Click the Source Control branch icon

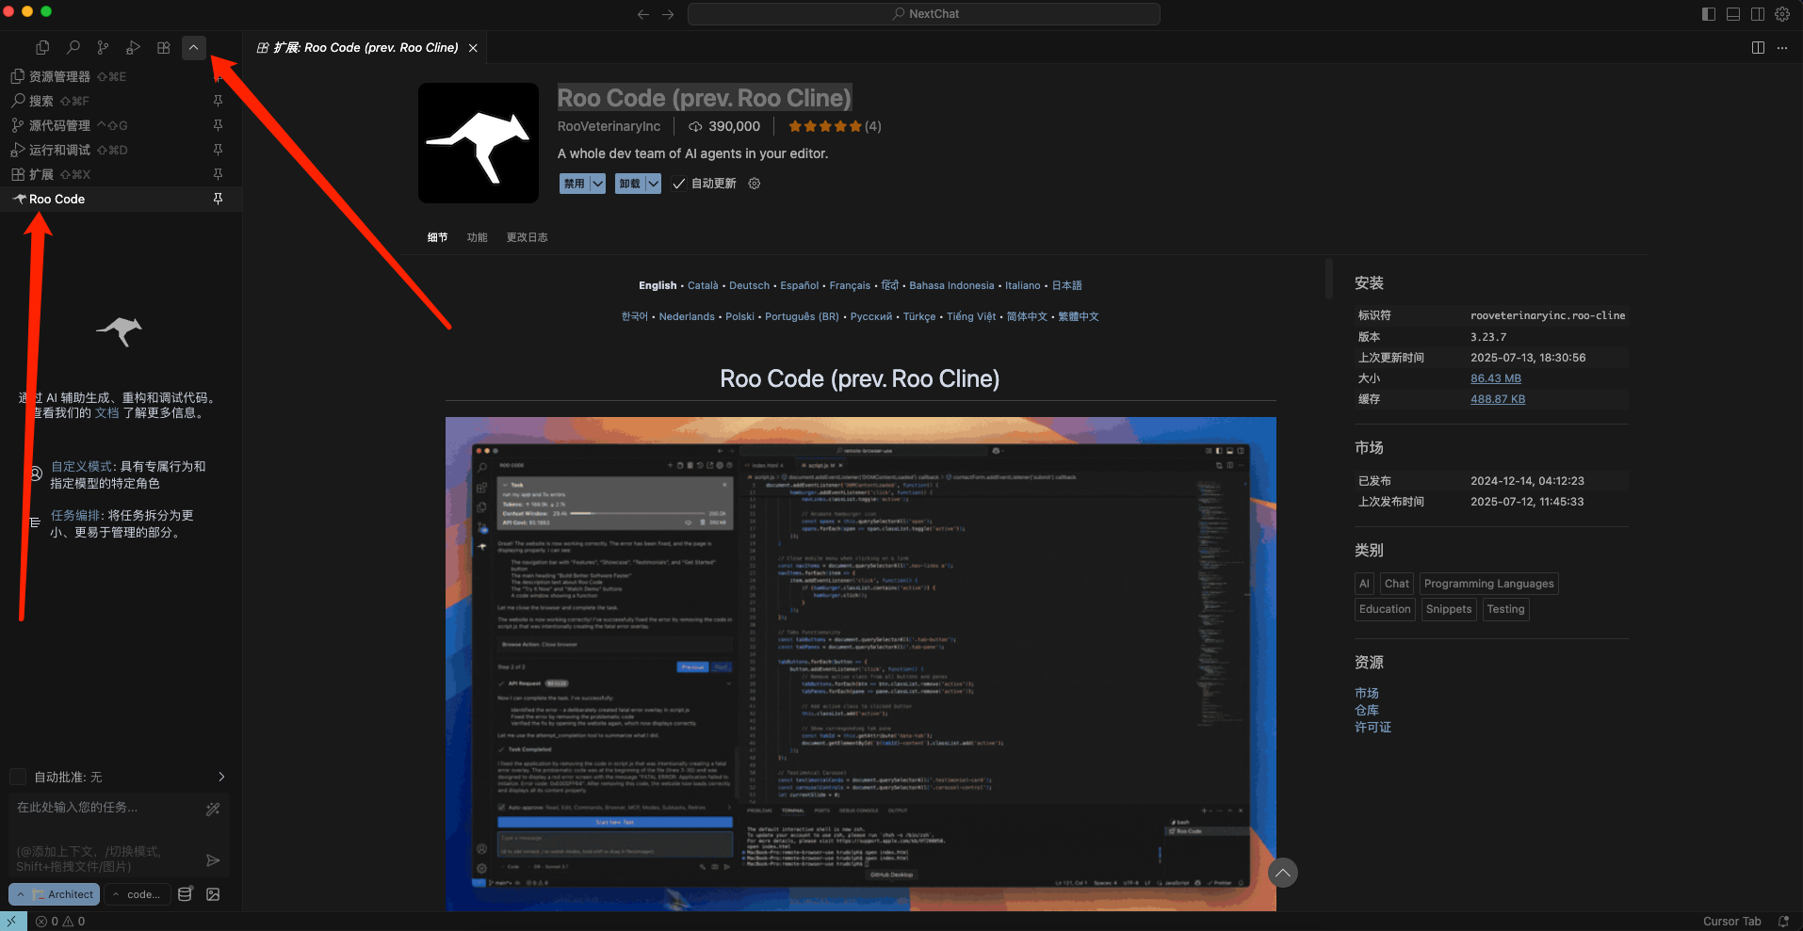coord(103,47)
